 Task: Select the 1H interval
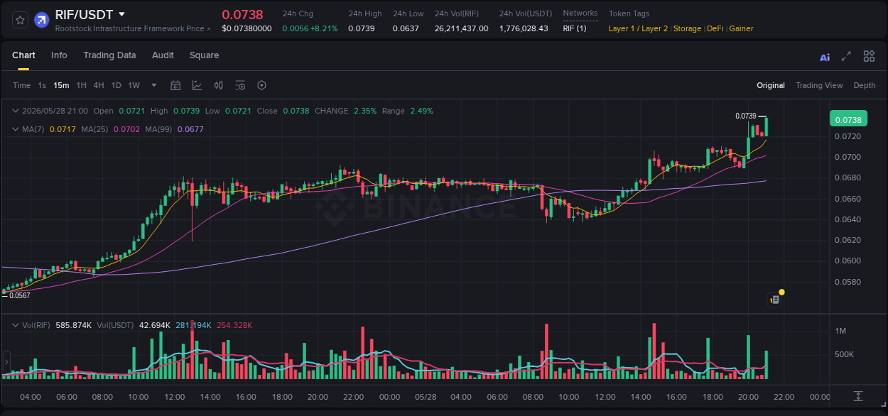pyautogui.click(x=81, y=85)
